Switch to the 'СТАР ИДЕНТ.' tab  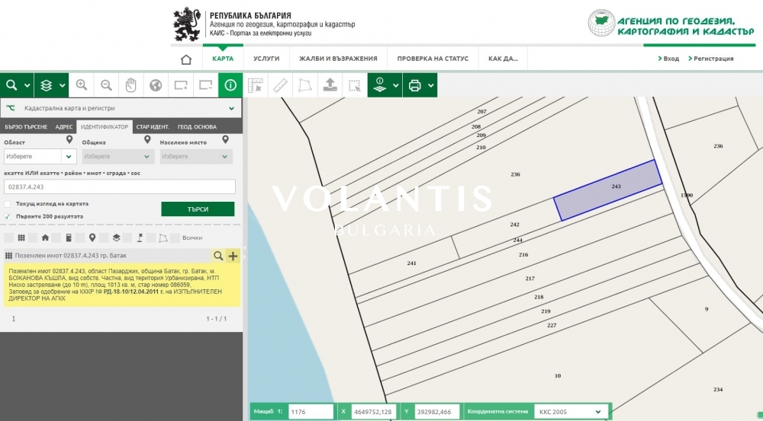tap(153, 126)
